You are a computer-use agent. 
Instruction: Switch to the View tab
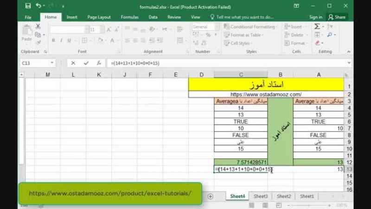pyautogui.click(x=195, y=17)
